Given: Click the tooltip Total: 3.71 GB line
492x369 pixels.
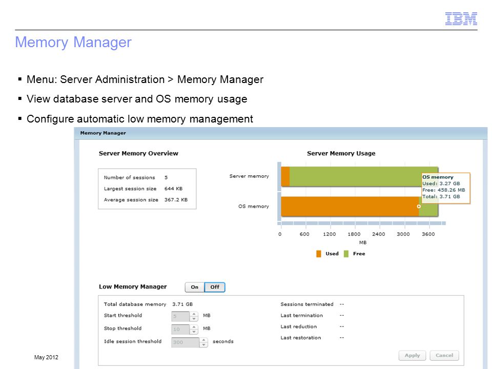Looking at the screenshot, I should [441, 197].
